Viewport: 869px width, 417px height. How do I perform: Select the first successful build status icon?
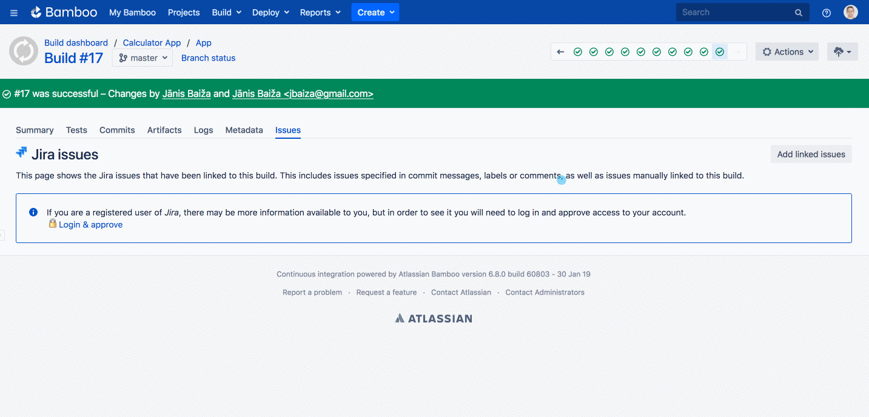pos(578,52)
